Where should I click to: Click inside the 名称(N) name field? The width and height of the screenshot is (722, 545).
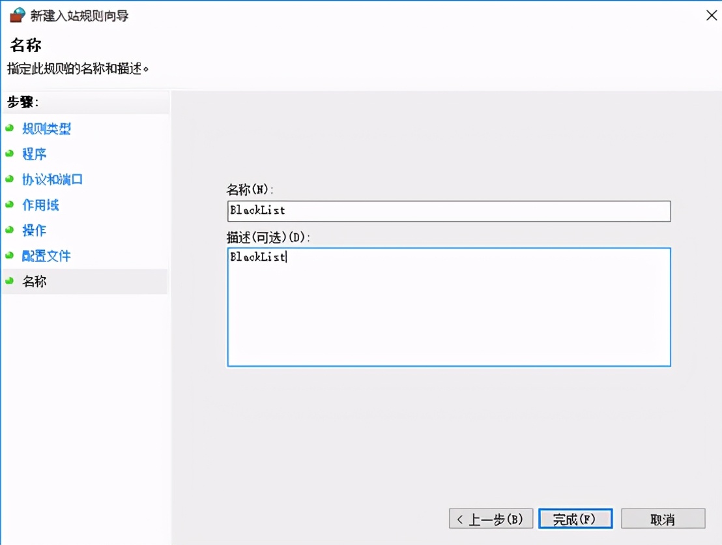point(449,210)
